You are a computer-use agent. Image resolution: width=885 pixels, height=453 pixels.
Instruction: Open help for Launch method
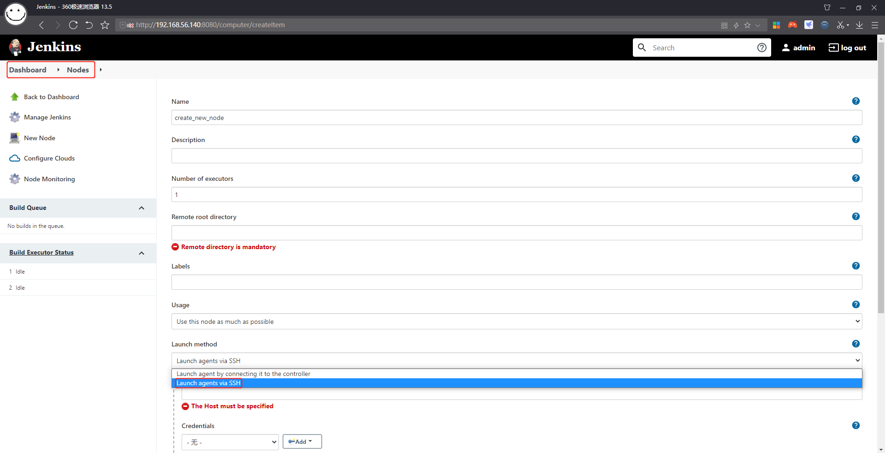click(856, 344)
